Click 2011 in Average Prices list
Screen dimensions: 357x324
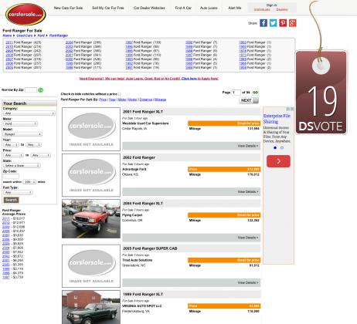[x=6, y=218]
